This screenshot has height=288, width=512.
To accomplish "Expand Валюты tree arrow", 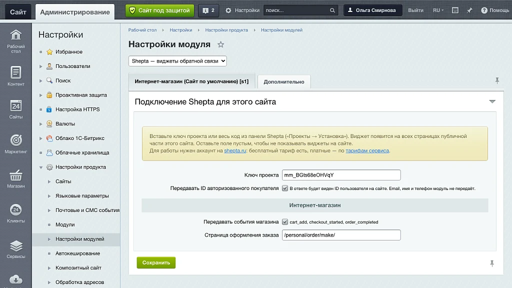I will (x=41, y=124).
